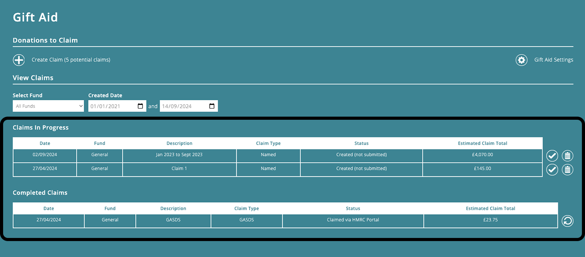Revert the completed GASDS claim

click(x=567, y=221)
